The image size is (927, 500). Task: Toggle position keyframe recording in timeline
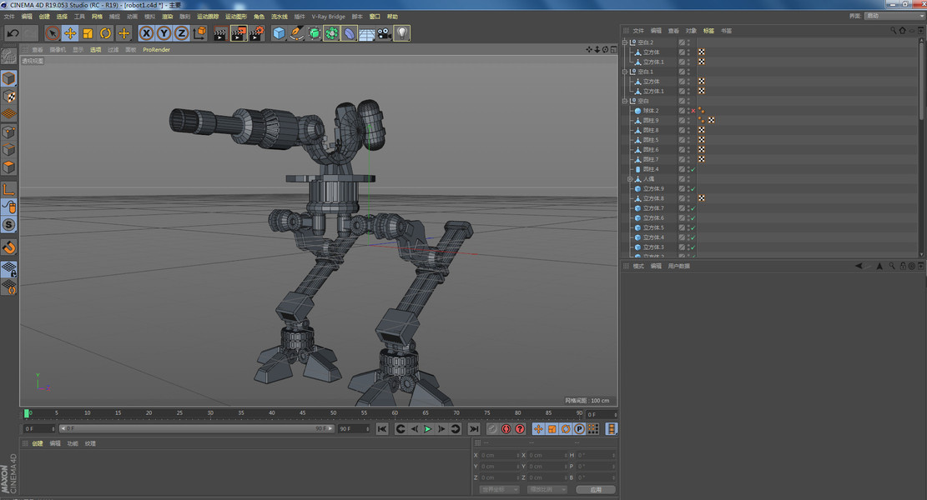tap(538, 429)
